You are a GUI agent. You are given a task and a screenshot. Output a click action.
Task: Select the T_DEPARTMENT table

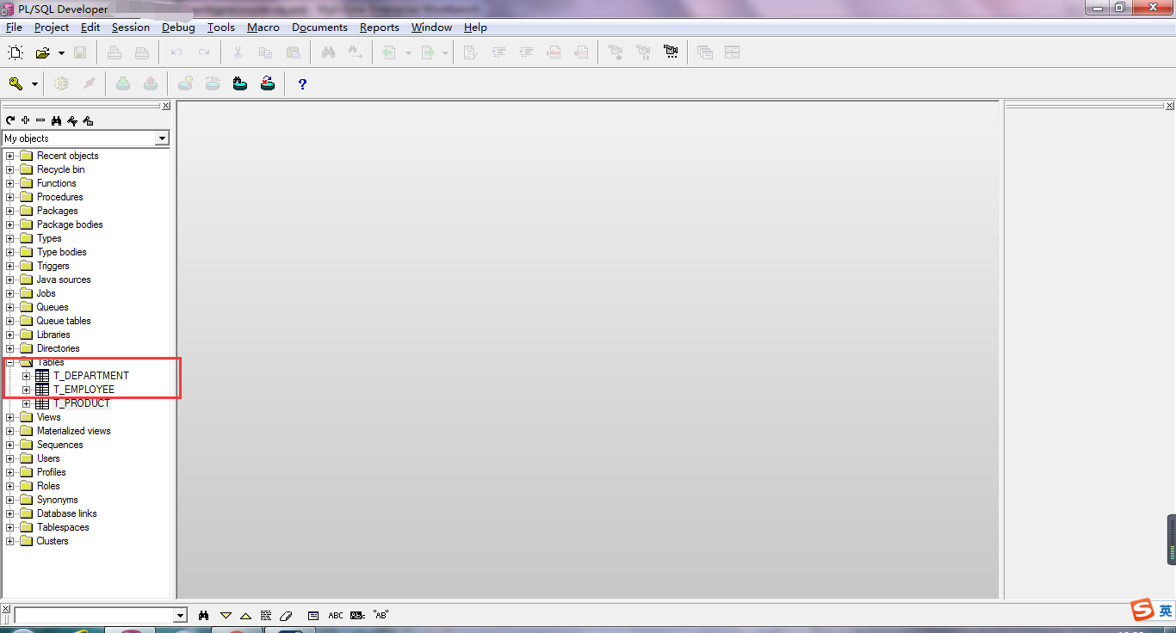tap(90, 376)
